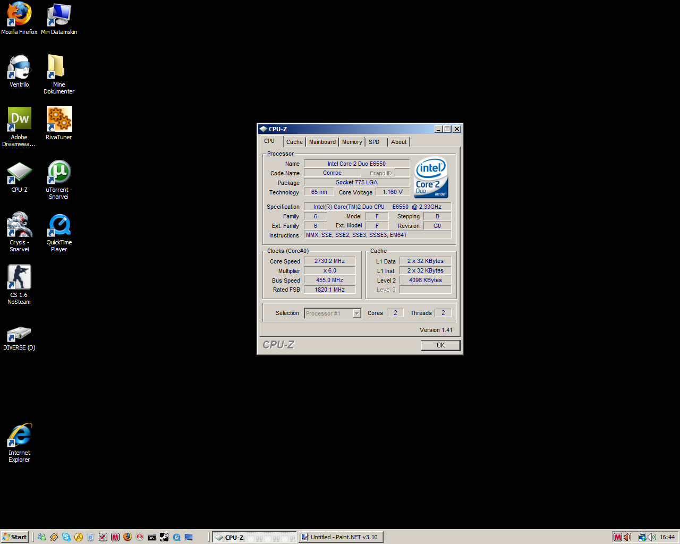Click Multiplier value x 6.0
The image size is (680, 544).
coord(330,271)
